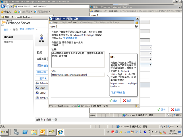Screen dimensions: 183x137
Task: Open Windows Explorer folder on taskbar
Action: (x=34, y=132)
